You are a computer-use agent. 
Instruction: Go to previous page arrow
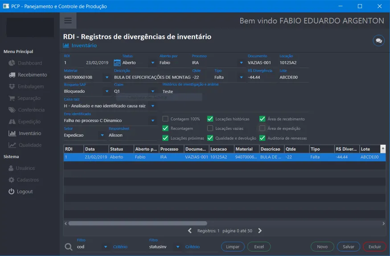(190, 231)
